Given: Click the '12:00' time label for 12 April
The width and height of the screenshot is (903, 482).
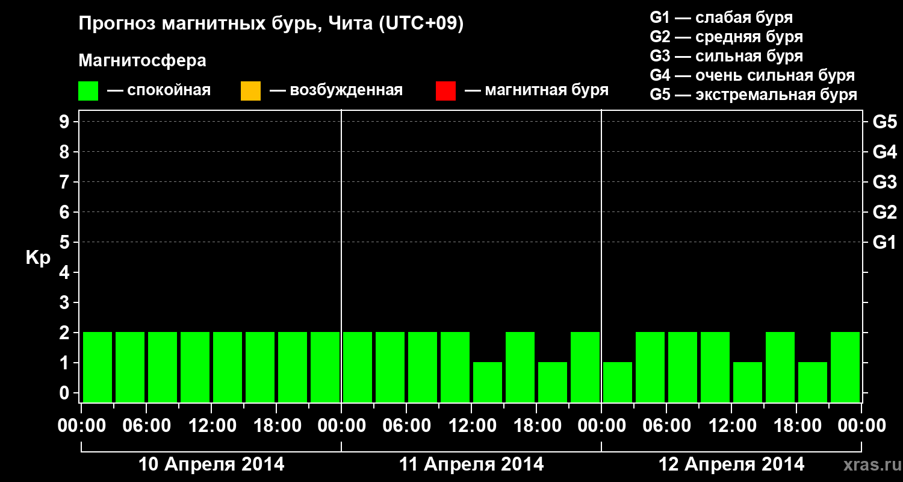Looking at the screenshot, I should (x=732, y=426).
